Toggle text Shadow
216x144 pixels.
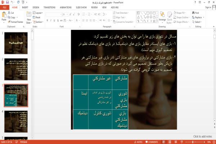point(58,21)
